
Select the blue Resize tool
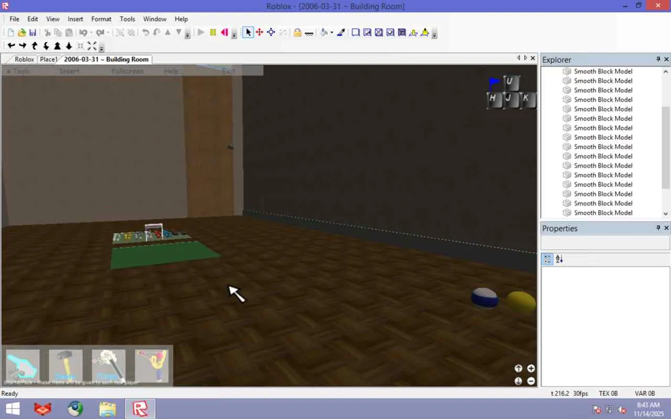[x=271, y=32]
